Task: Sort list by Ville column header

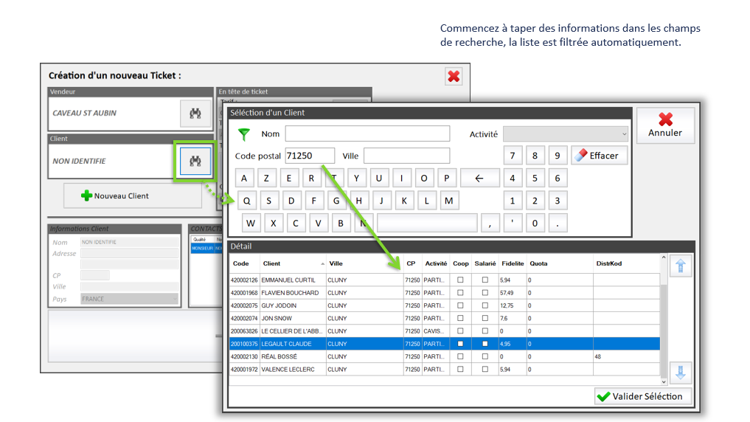Action: point(364,263)
